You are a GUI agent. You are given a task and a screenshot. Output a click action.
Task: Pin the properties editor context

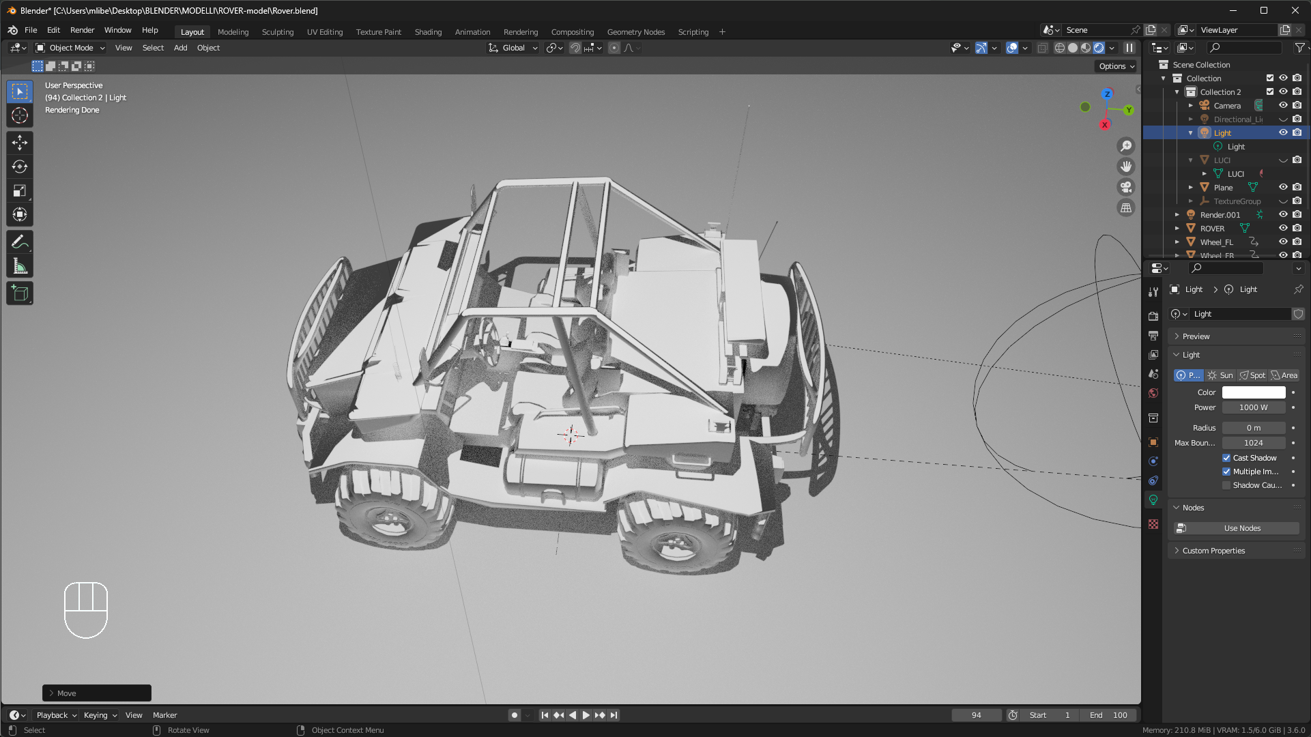pyautogui.click(x=1298, y=289)
